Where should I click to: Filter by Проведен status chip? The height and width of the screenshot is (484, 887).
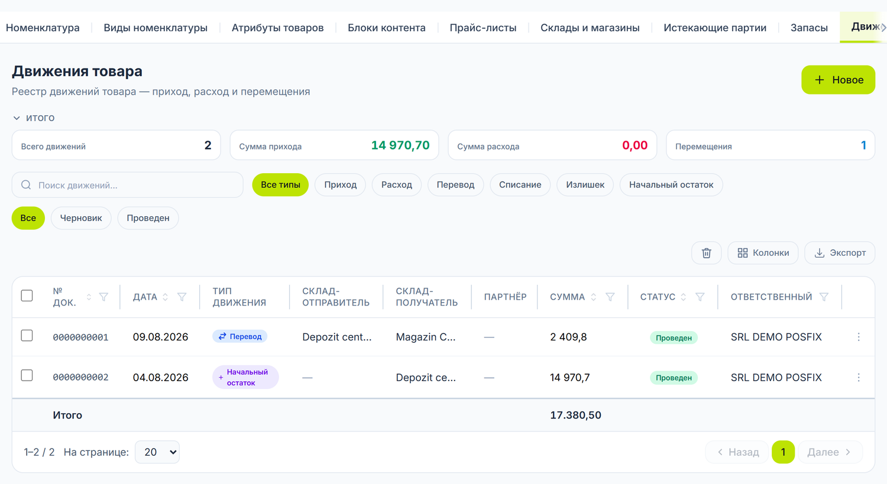pyautogui.click(x=148, y=218)
